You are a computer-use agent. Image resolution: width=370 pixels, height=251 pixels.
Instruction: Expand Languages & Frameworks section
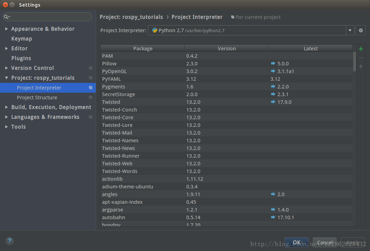coord(6,117)
